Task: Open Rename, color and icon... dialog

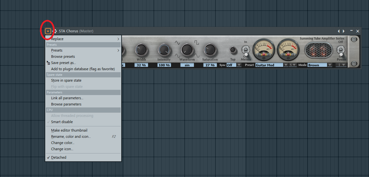Action: [x=83, y=137]
